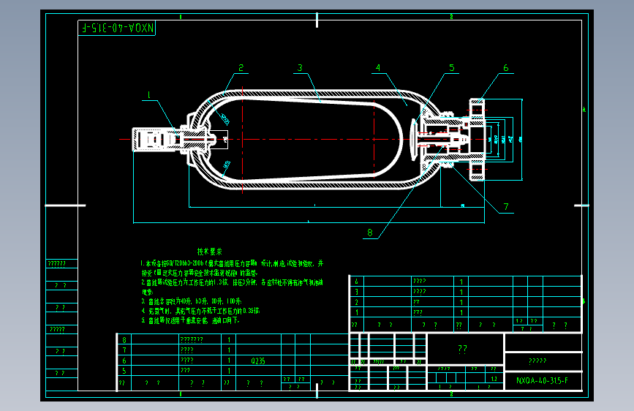Select technical requirement line 5 about vertical installation
Viewport: 634px width, 411px height.
pos(190,320)
